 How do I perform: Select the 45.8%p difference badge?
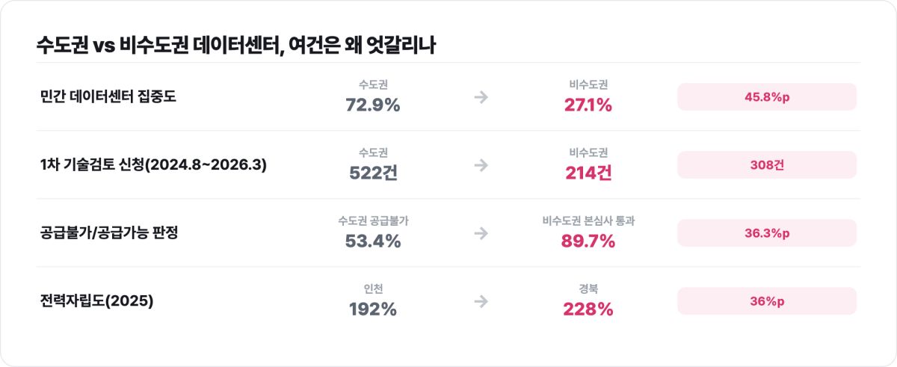point(767,97)
